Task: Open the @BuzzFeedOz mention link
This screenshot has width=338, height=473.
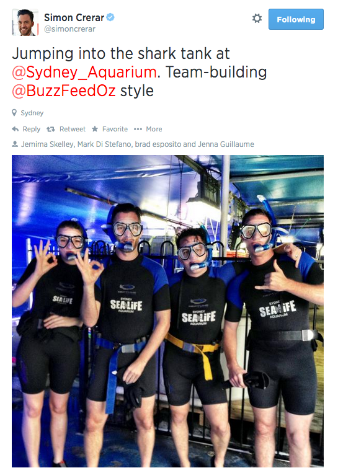Action: click(64, 91)
